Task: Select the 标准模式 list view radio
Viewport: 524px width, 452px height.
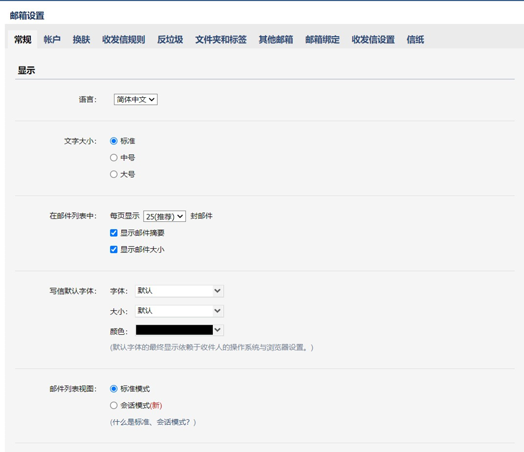Action: click(113, 389)
